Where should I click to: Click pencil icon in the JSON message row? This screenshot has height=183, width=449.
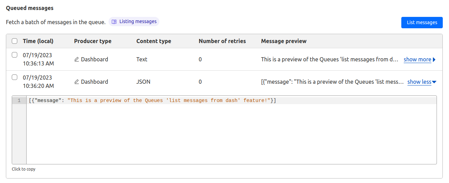pyautogui.click(x=77, y=82)
